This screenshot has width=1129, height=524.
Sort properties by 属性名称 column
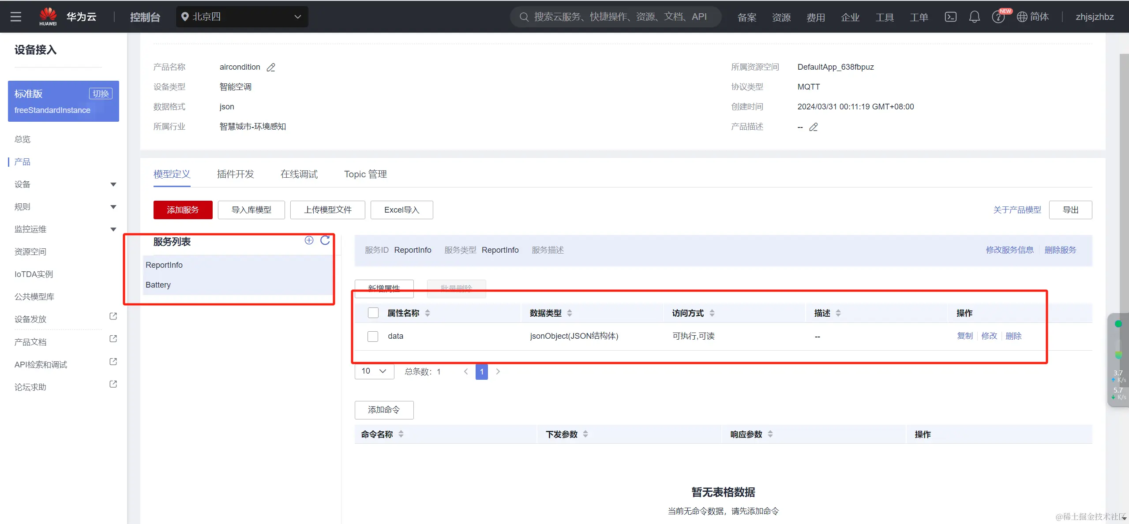point(427,313)
